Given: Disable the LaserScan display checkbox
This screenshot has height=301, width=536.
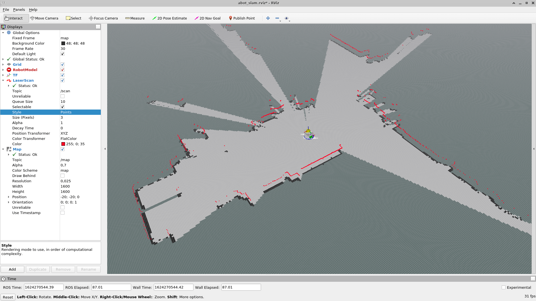Looking at the screenshot, I should point(63,80).
